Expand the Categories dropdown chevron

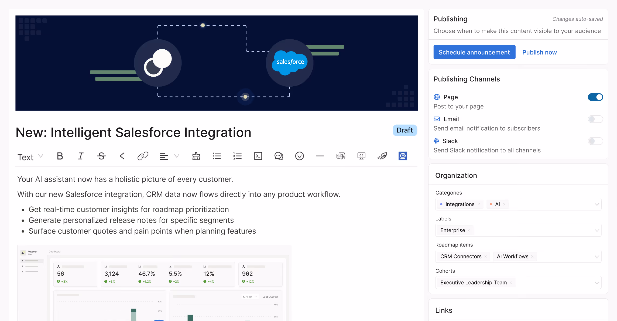[597, 204]
